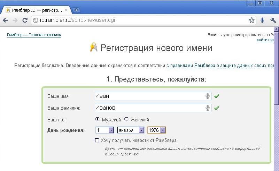Minimize the browser window
Viewport: 279px width, 171px height.
[x=251, y=3]
